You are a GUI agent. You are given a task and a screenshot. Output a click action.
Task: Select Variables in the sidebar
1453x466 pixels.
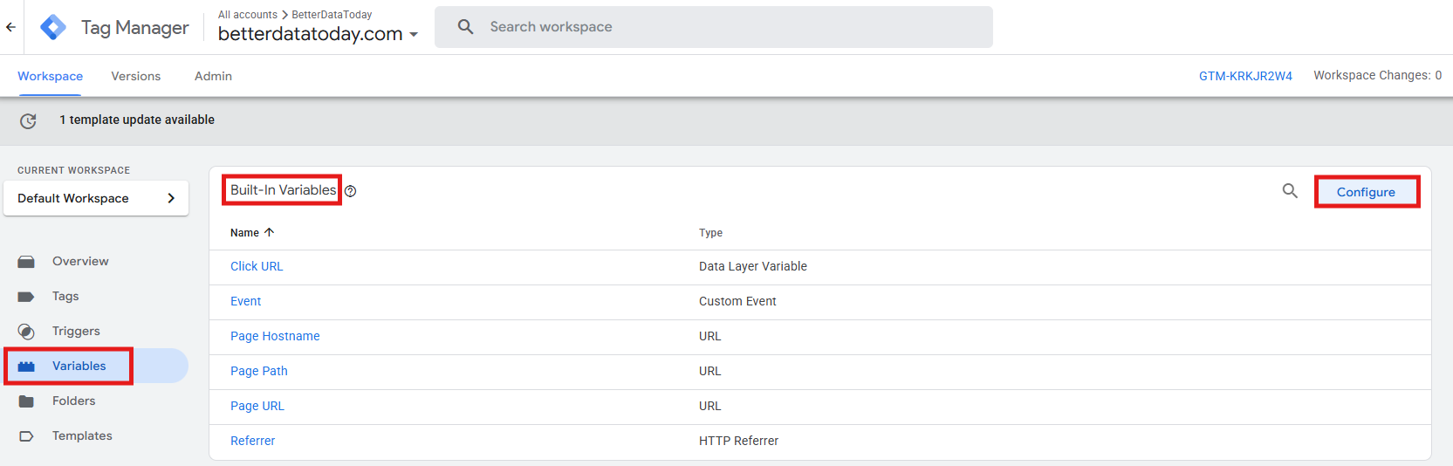click(79, 366)
